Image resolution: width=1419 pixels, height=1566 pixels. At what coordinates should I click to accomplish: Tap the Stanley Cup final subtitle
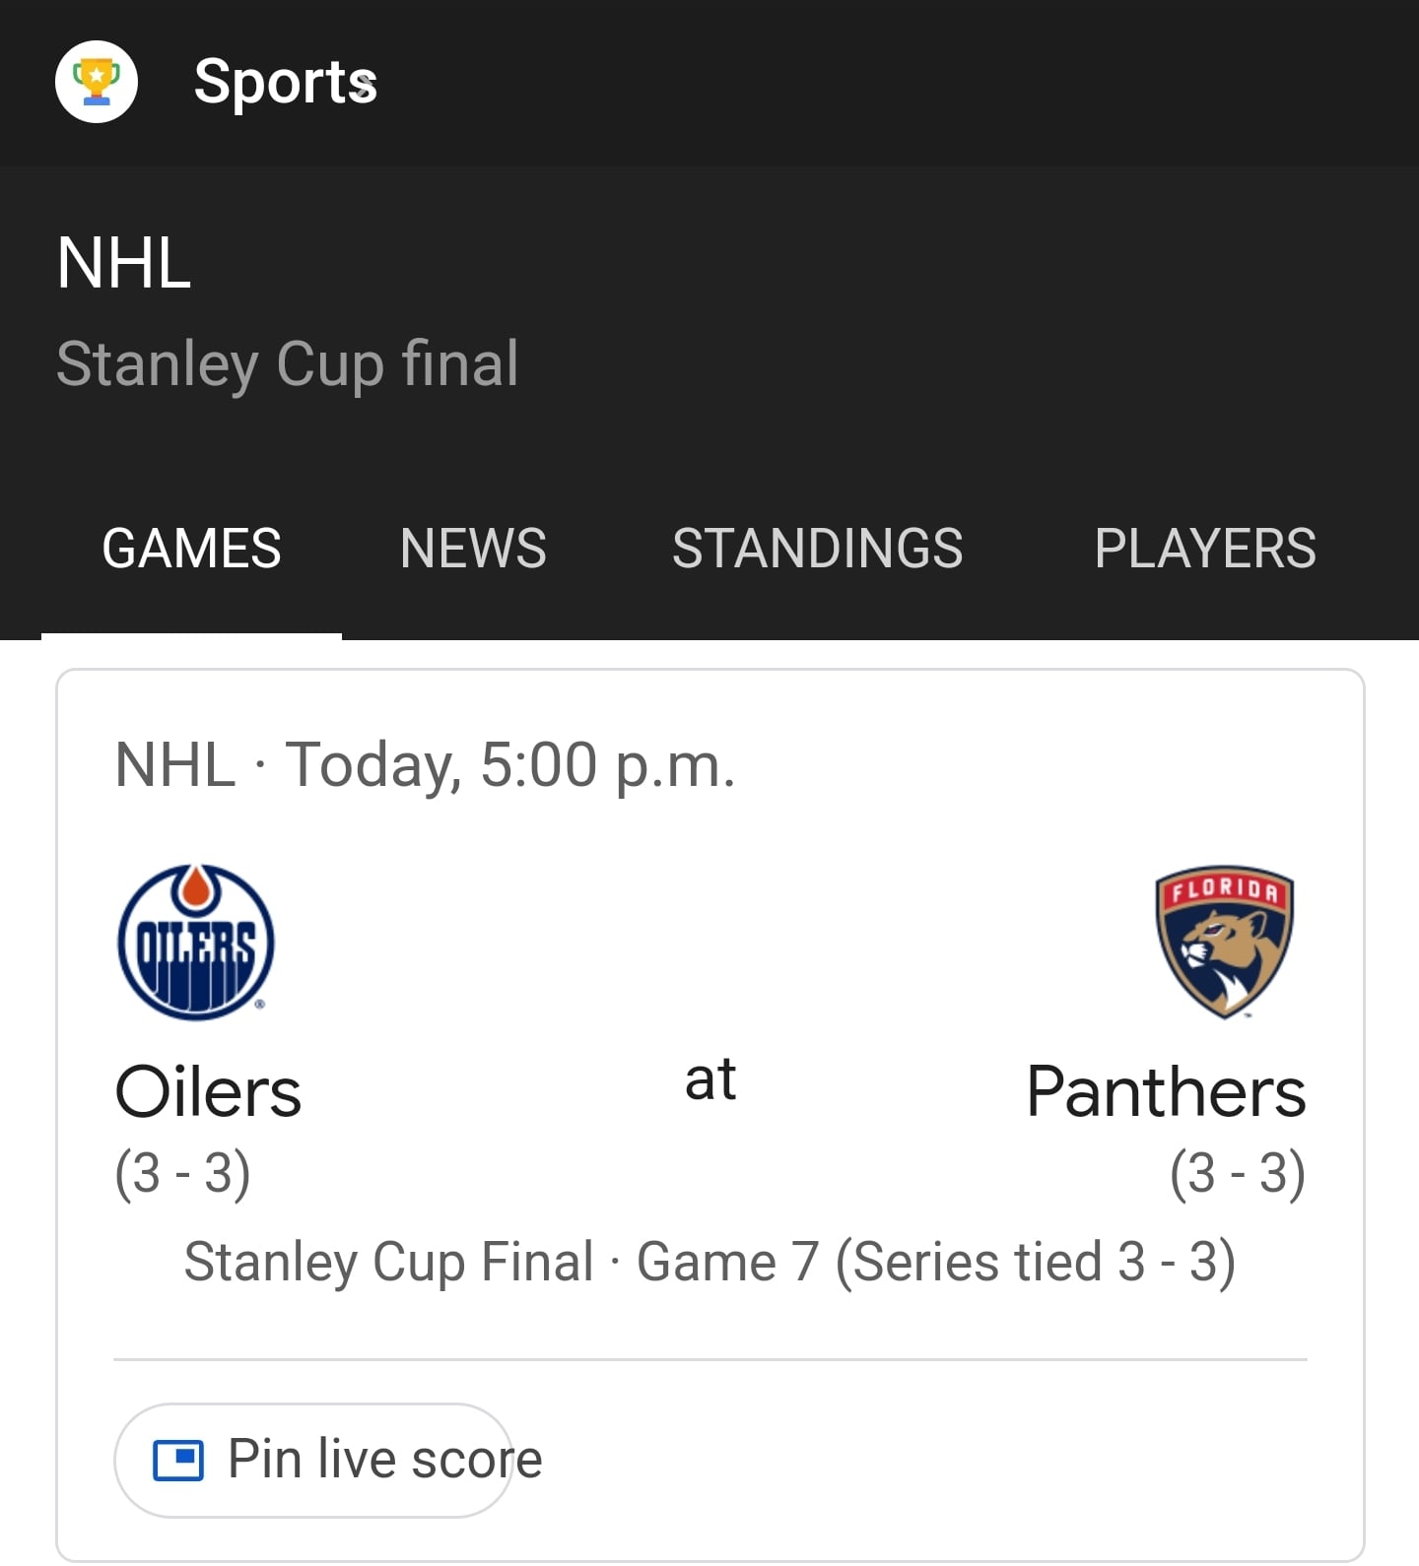coord(288,364)
